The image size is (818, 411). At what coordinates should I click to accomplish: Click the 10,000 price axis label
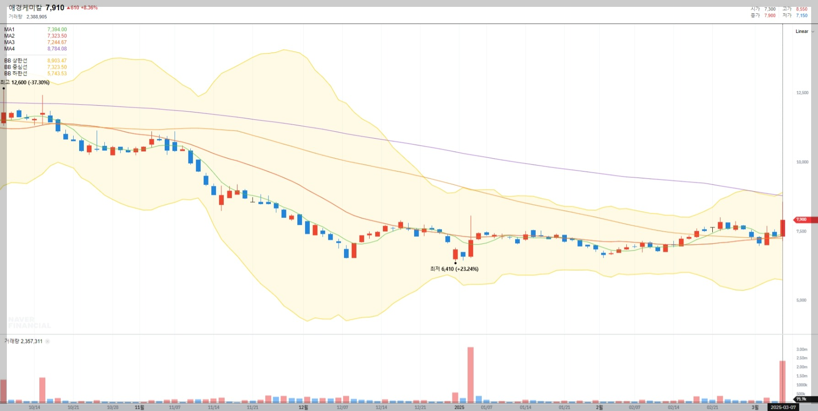click(802, 162)
